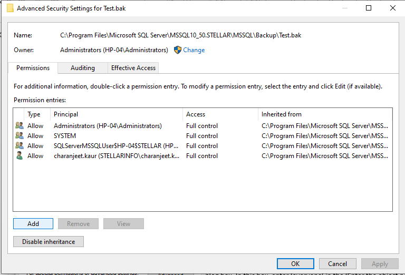This screenshot has height=275, width=405.
Task: Click the folder icon in the title bar
Action: coord(9,8)
